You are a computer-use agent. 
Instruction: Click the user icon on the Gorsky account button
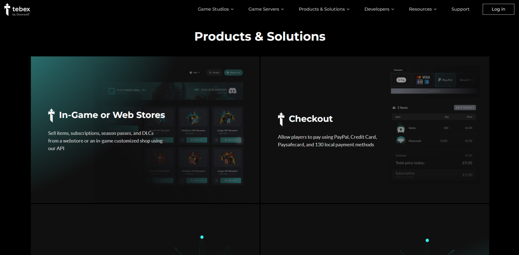(210, 73)
